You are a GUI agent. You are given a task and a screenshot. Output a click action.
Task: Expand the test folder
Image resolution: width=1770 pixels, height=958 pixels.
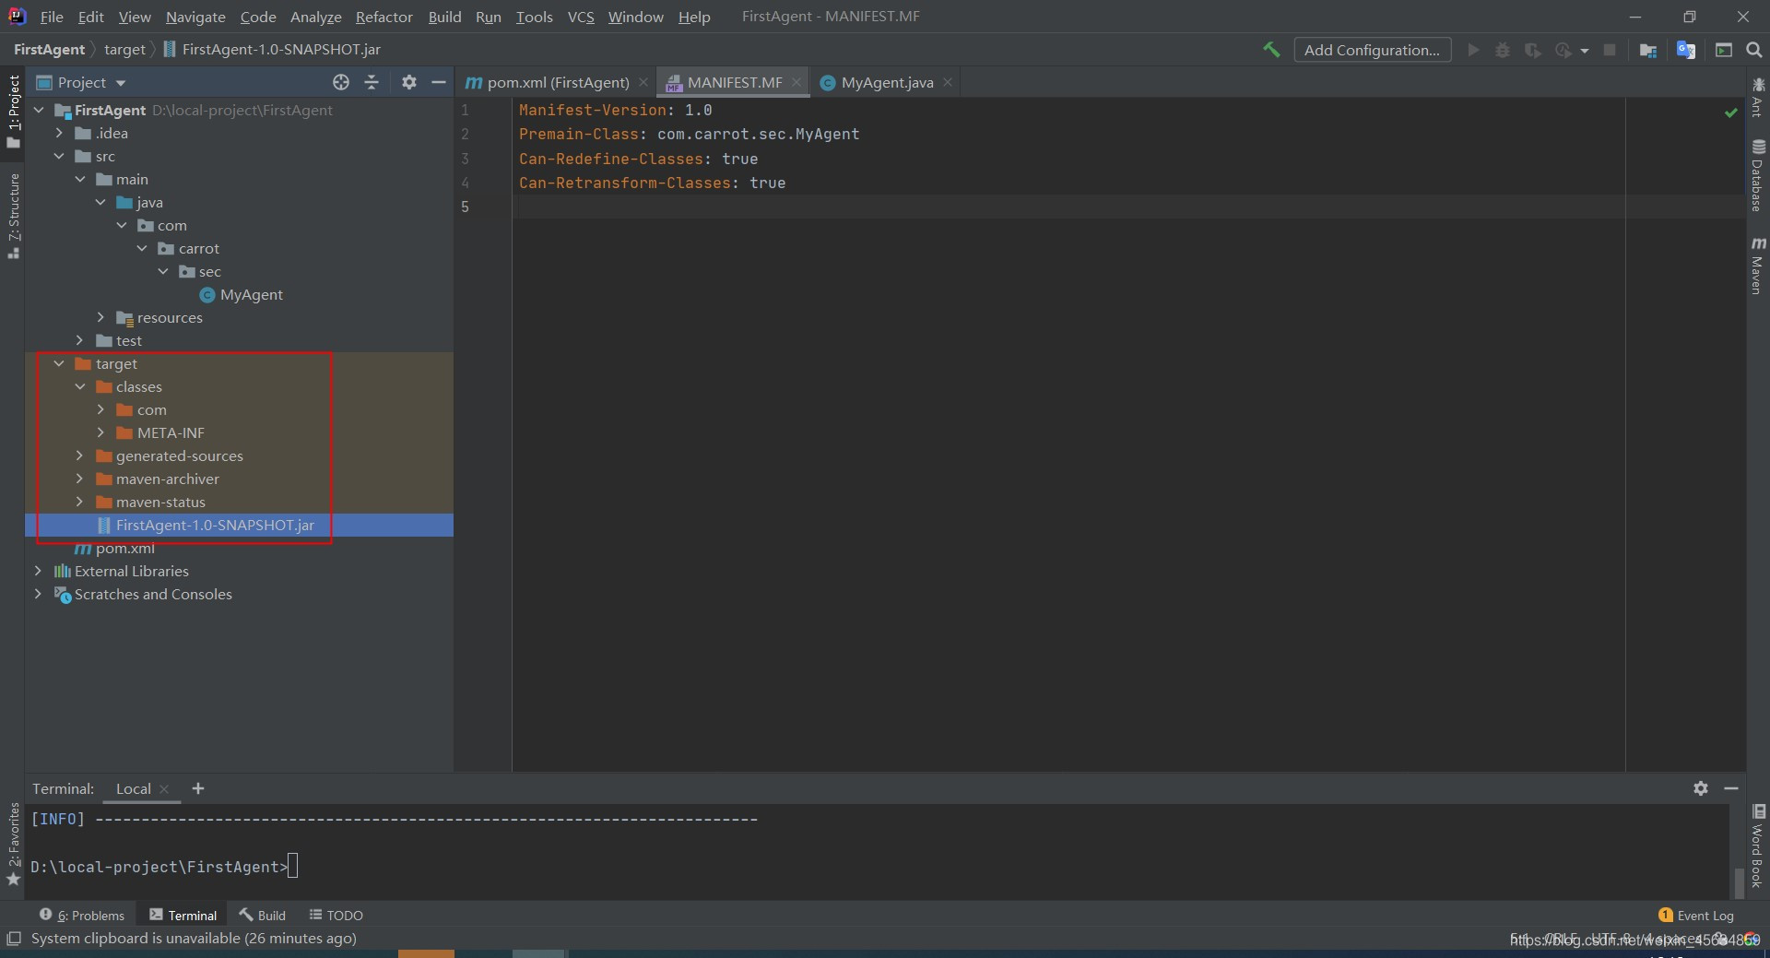79,340
